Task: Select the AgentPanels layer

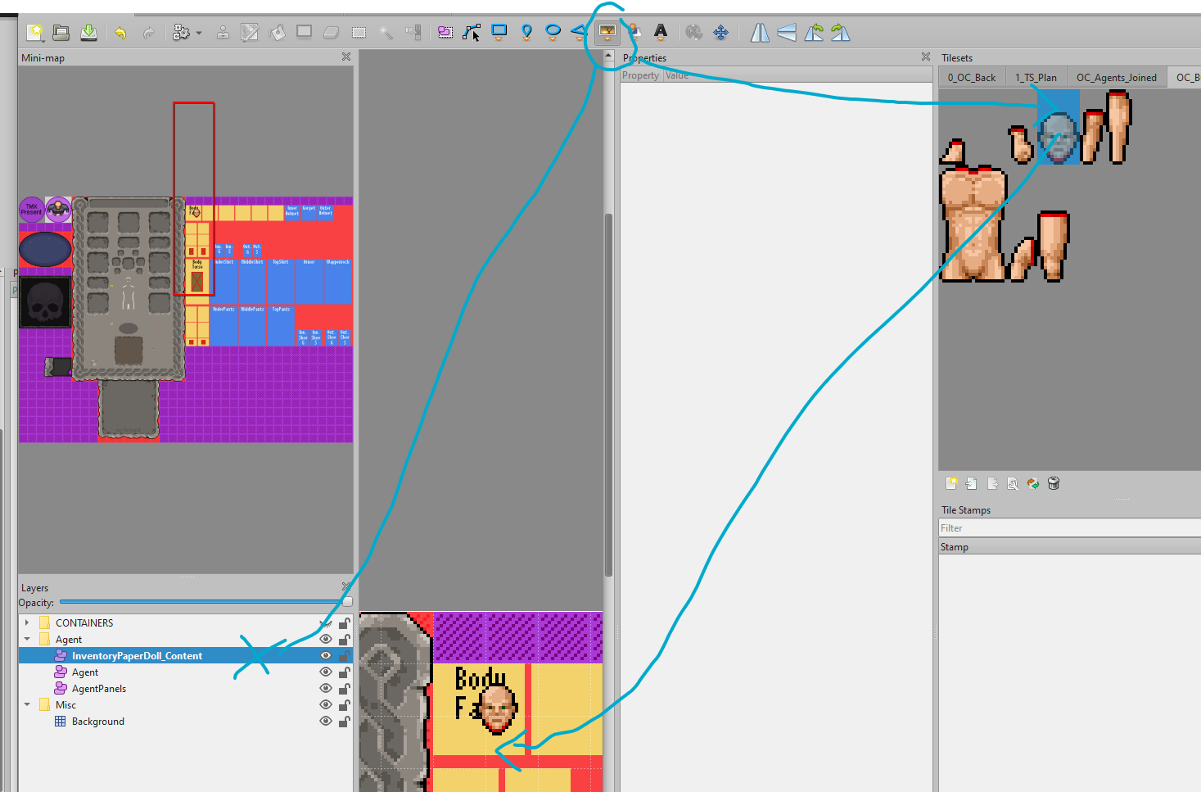Action: (98, 689)
